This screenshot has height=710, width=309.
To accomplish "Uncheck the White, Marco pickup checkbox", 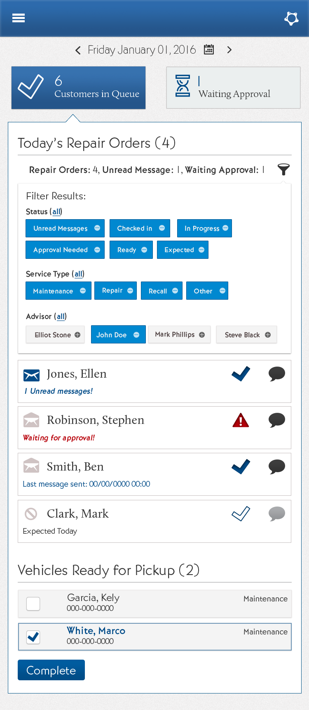I will (33, 637).
